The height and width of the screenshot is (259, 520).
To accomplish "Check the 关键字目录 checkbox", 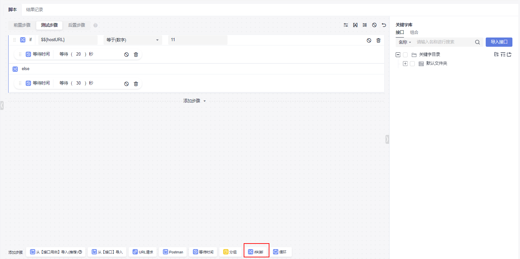I will point(405,55).
